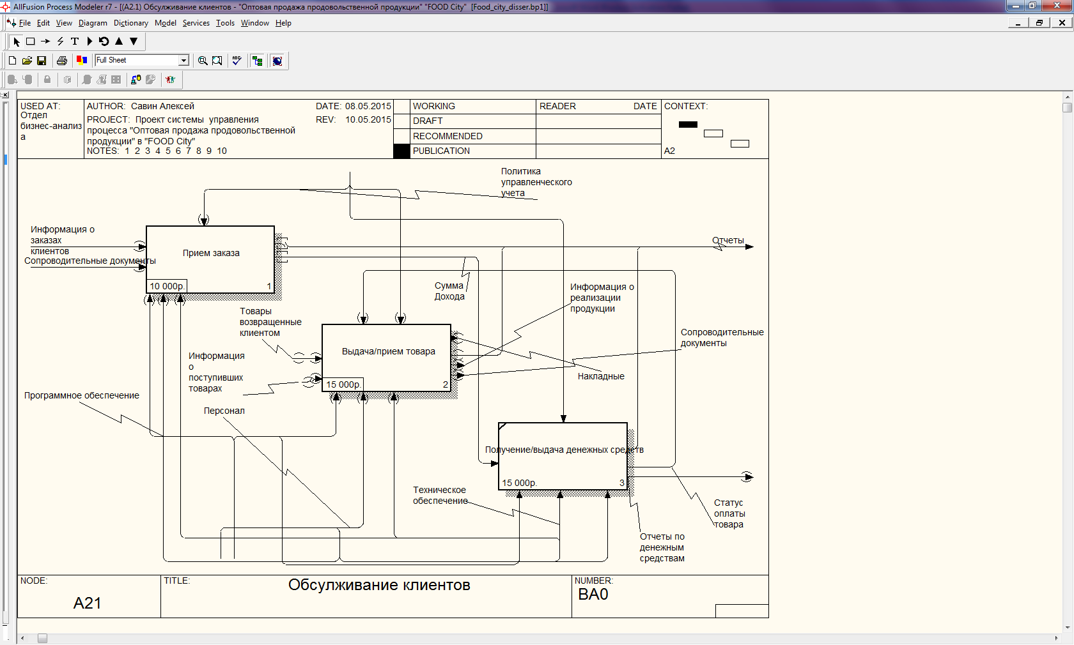Open the Diagram menu
Viewport: 1074px width, 645px height.
click(x=93, y=23)
